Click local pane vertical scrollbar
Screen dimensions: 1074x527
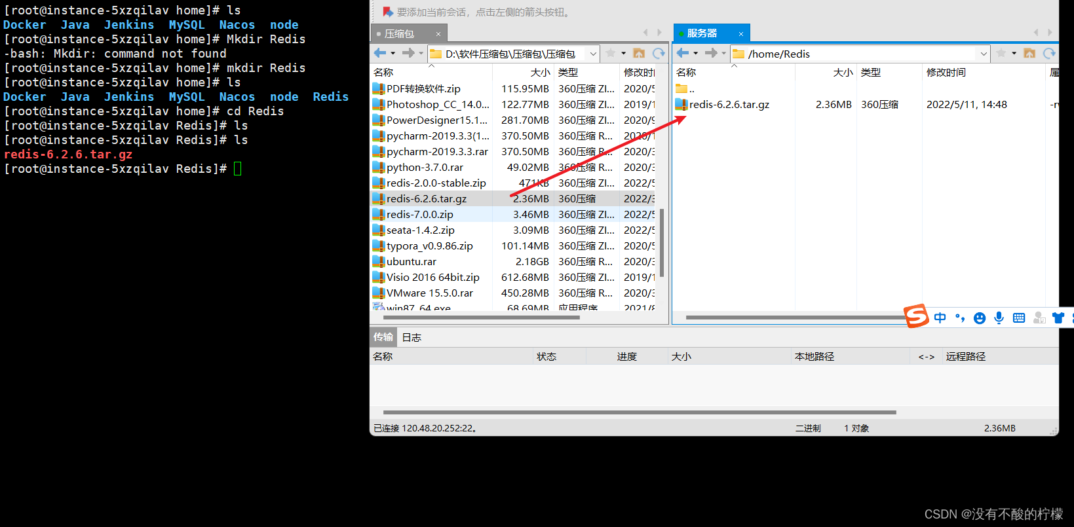(662, 242)
